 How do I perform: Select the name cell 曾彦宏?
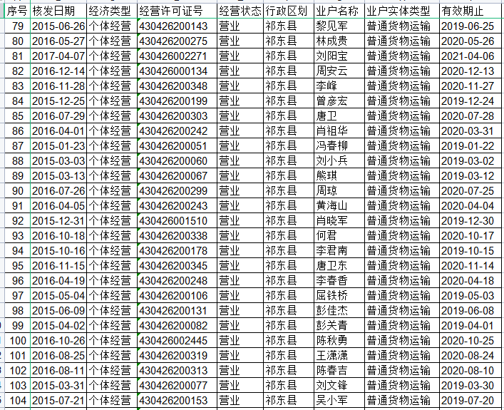pos(331,101)
